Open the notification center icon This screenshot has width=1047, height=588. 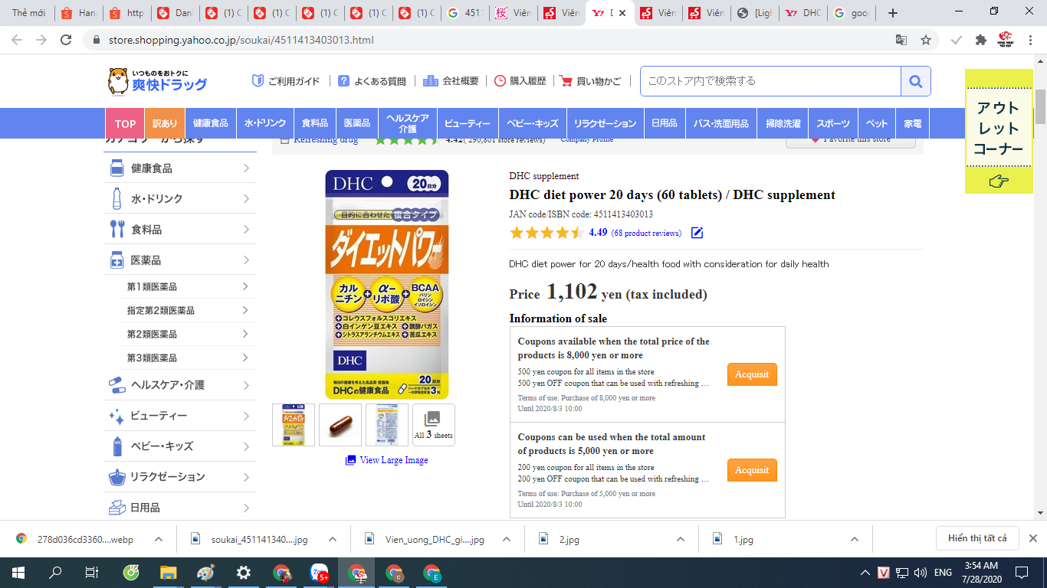[1022, 573]
